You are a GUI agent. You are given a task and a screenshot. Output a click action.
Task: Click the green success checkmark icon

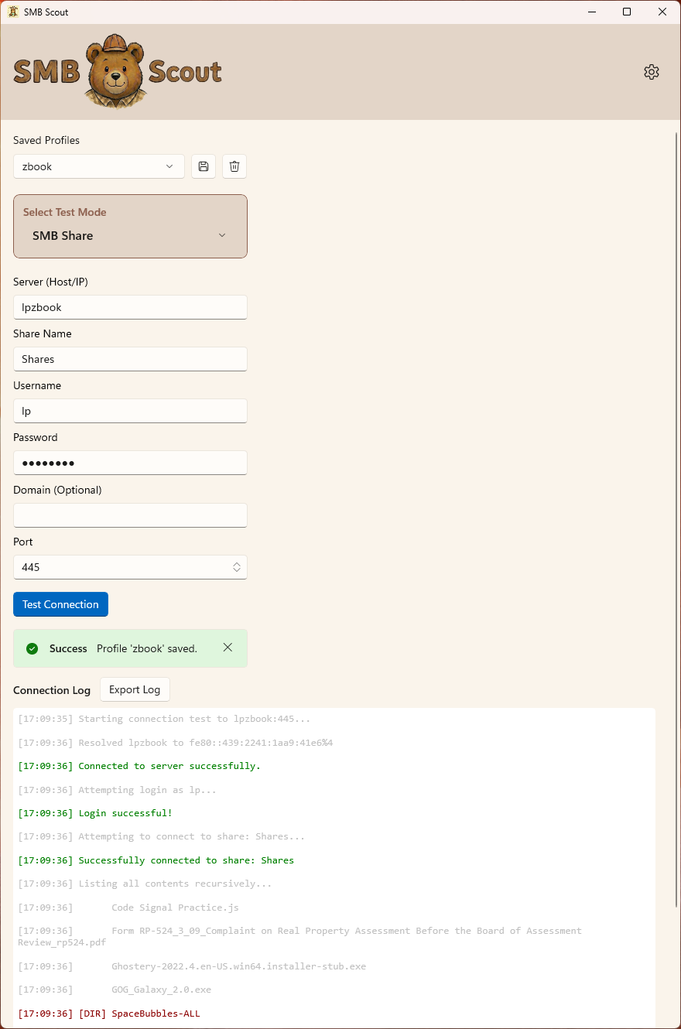click(32, 648)
